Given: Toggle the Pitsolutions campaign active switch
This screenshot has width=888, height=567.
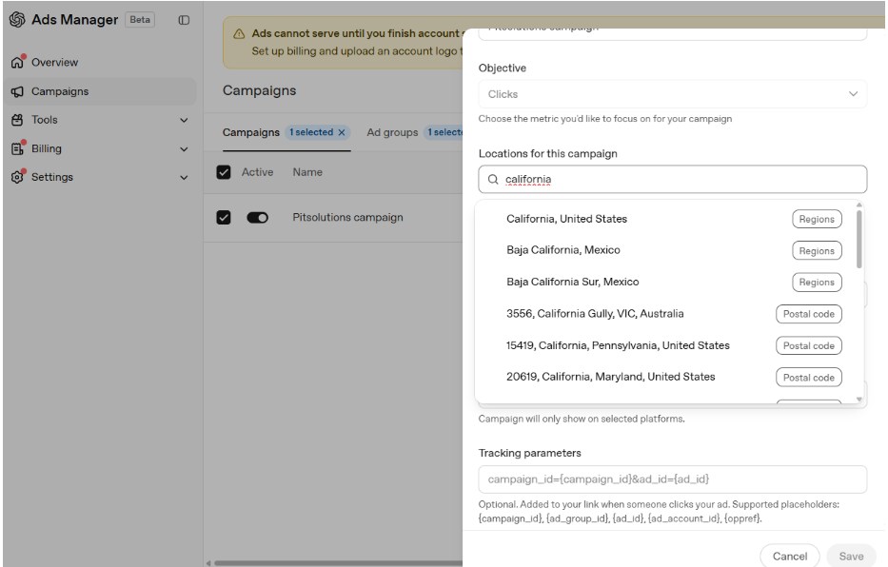Looking at the screenshot, I should tap(258, 218).
